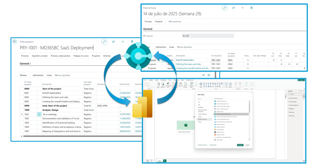Click the plus icon in Parte de horas header

click(x=243, y=8)
